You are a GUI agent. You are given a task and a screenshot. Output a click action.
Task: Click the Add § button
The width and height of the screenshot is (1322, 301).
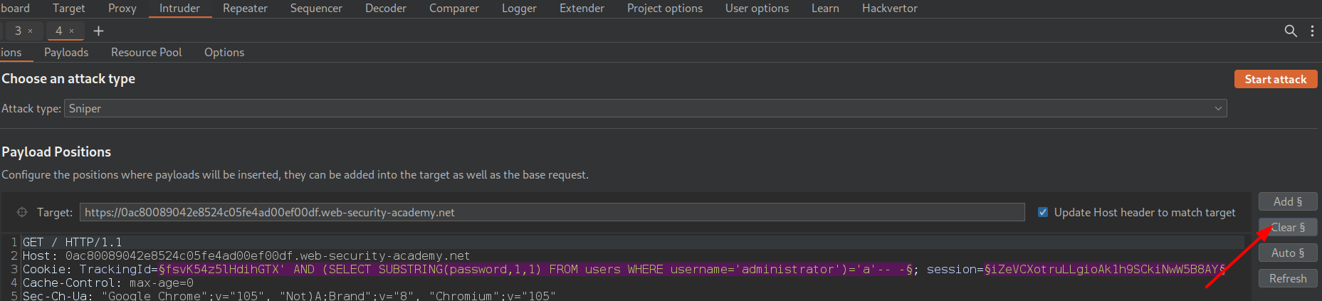[1288, 201]
